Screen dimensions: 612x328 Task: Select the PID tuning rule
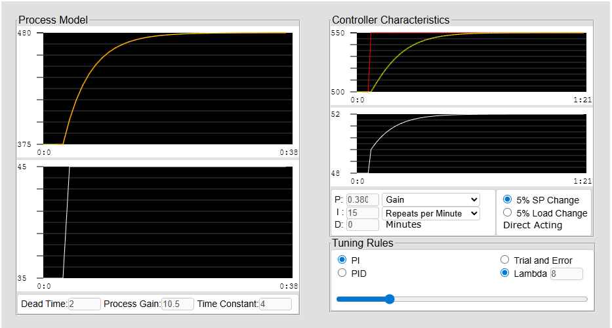342,273
